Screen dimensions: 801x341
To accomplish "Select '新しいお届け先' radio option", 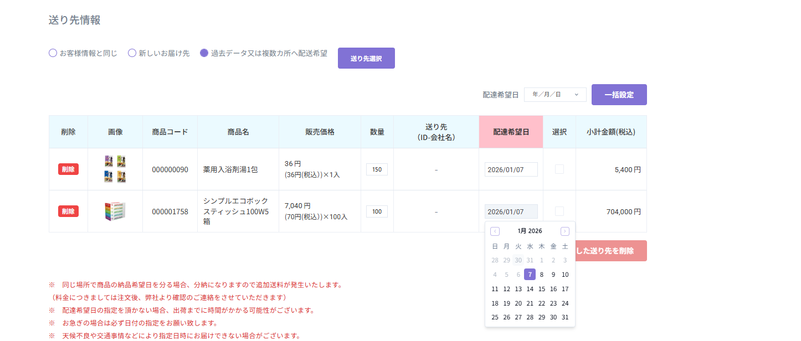I will pyautogui.click(x=132, y=54).
